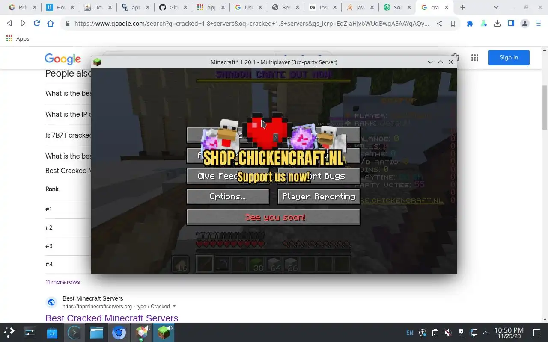Open the browser extensions puzzle icon
Viewport: 548px width, 342px height.
pyautogui.click(x=470, y=24)
